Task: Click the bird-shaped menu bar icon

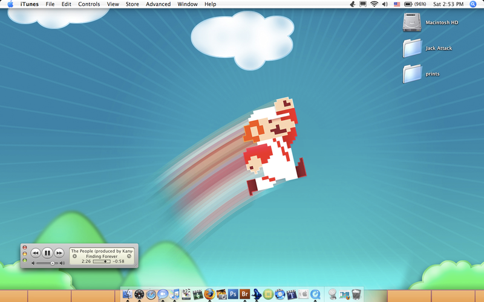Action: [352, 4]
